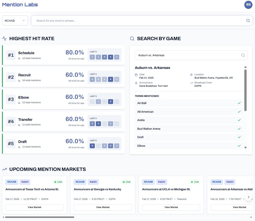Open the NCAAB league dropdown
This screenshot has width=255, height=221.
(15, 21)
